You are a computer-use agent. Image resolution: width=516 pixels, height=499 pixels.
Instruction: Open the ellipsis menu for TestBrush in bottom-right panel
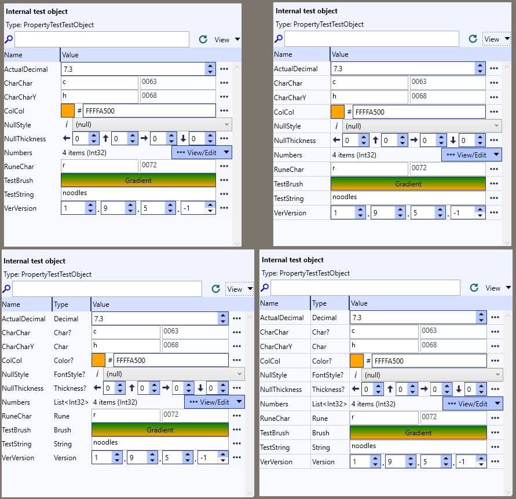pos(495,432)
